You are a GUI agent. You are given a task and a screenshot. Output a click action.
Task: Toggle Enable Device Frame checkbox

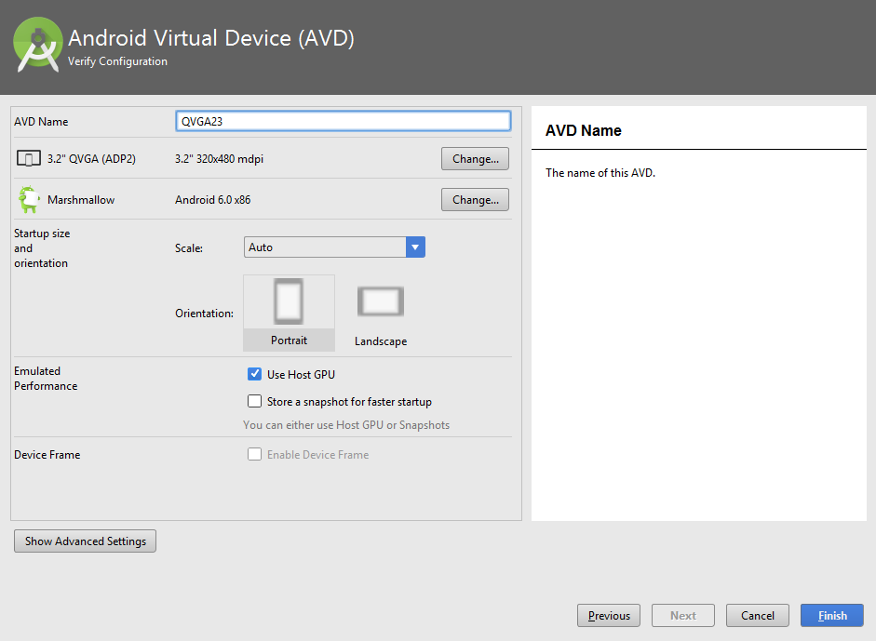point(254,455)
